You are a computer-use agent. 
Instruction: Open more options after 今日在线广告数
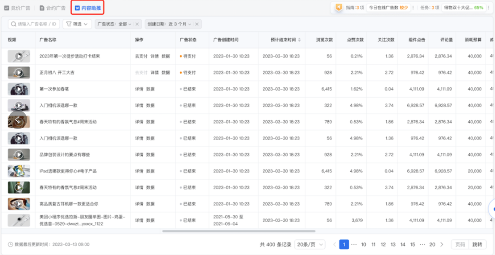[x=413, y=7]
